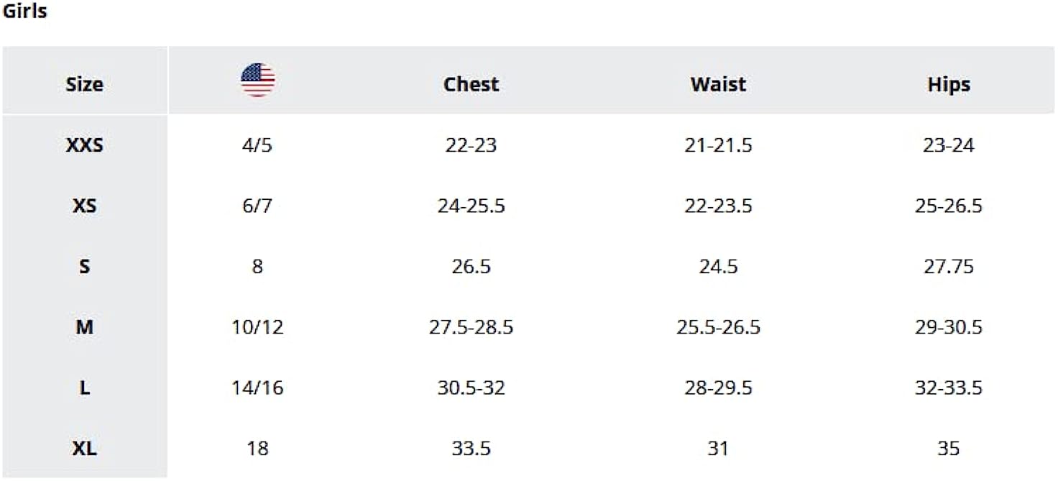The image size is (1058, 481).
Task: Click the Chest column header
Action: (471, 84)
